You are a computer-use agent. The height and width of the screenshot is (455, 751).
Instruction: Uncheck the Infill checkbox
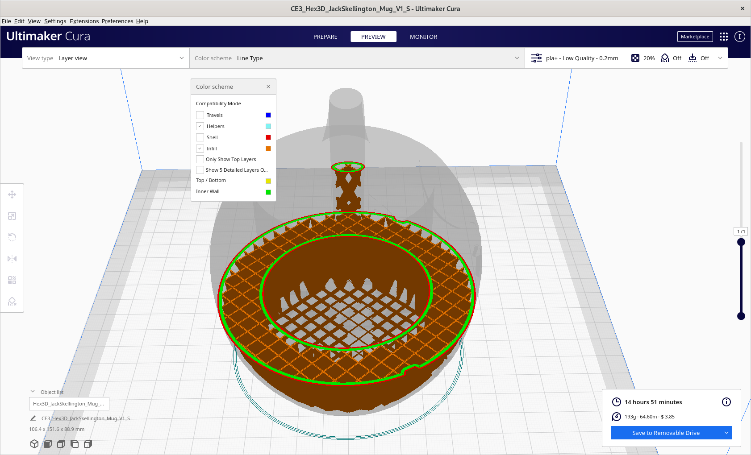coord(200,149)
